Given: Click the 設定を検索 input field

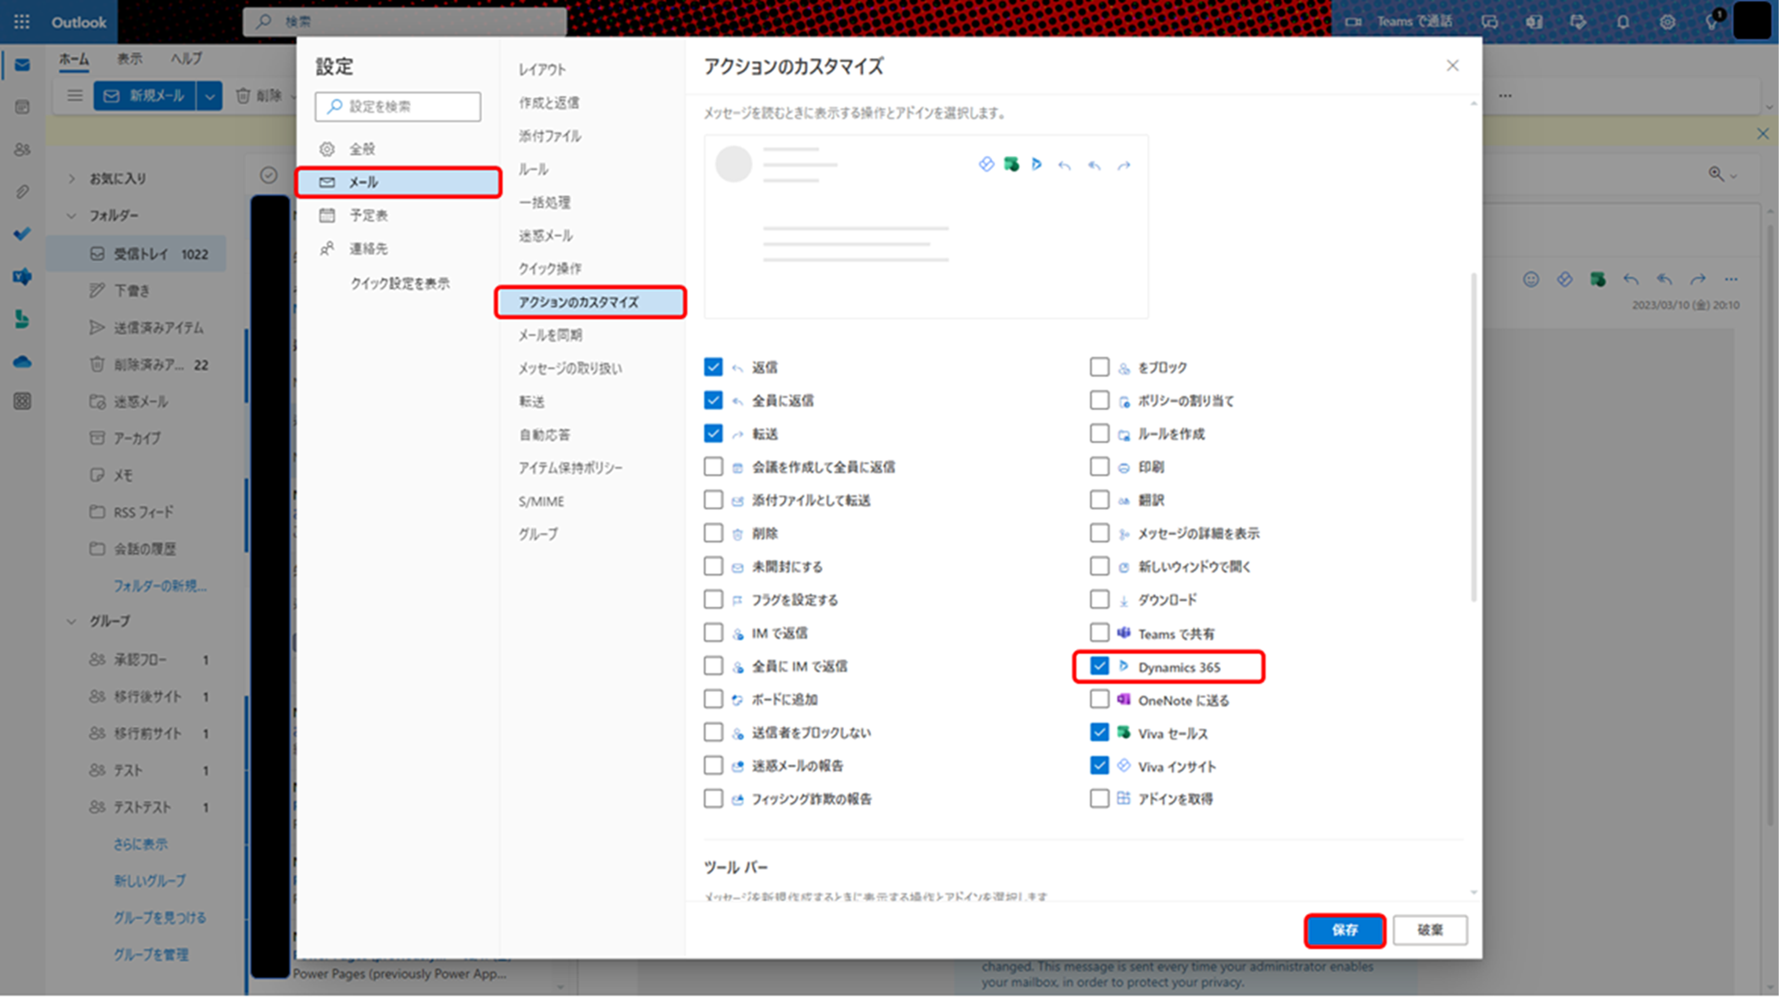Looking at the screenshot, I should tap(398, 107).
